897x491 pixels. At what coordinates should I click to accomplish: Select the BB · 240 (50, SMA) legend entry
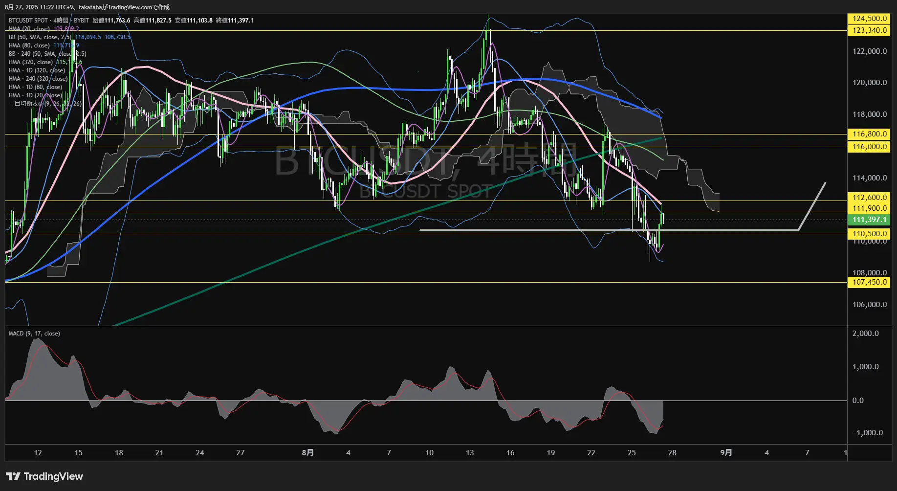(x=47, y=54)
